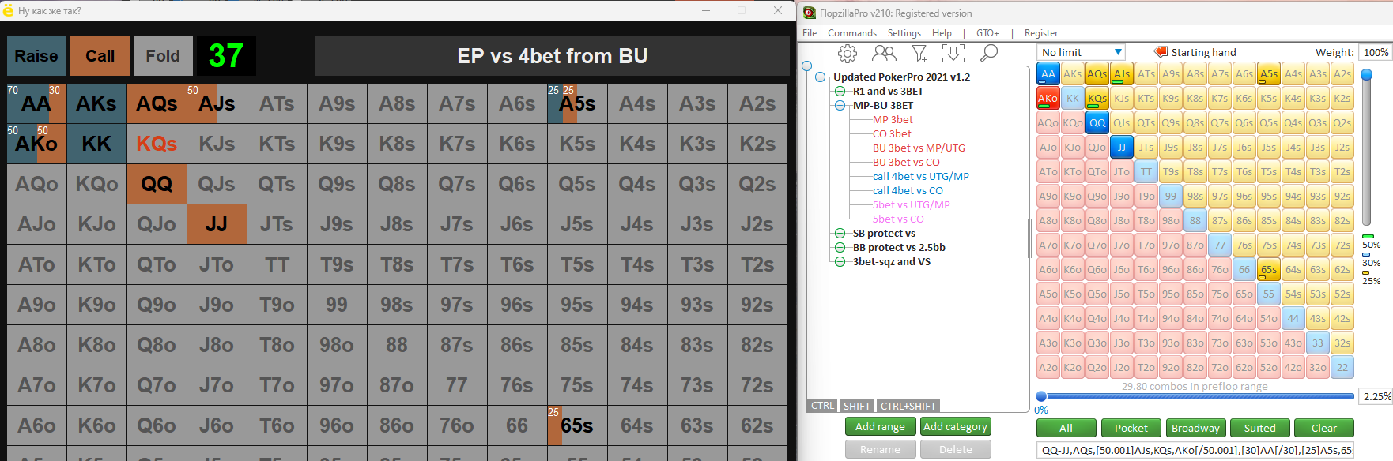Viewport: 1393px width, 461px height.
Task: Toggle 22 in the Flopzilla hand matrix
Action: [1342, 368]
